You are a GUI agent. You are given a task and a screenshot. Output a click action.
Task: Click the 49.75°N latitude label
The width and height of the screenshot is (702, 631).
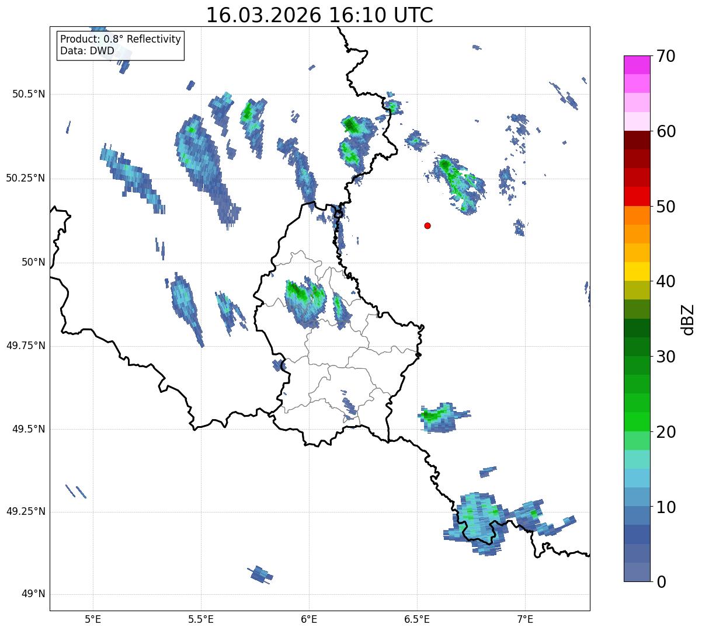point(26,346)
